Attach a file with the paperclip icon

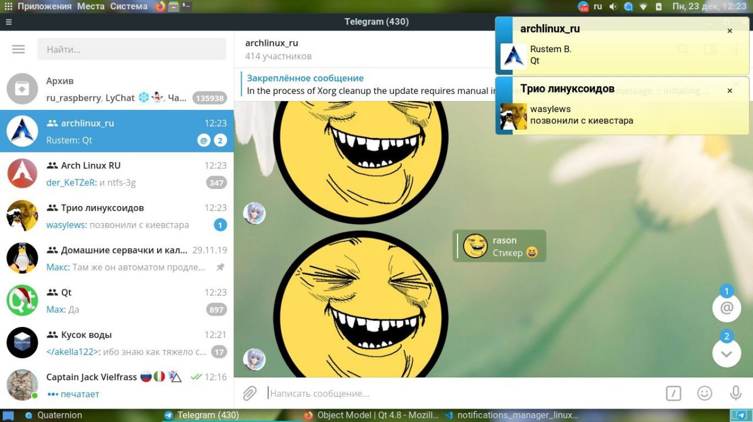250,393
